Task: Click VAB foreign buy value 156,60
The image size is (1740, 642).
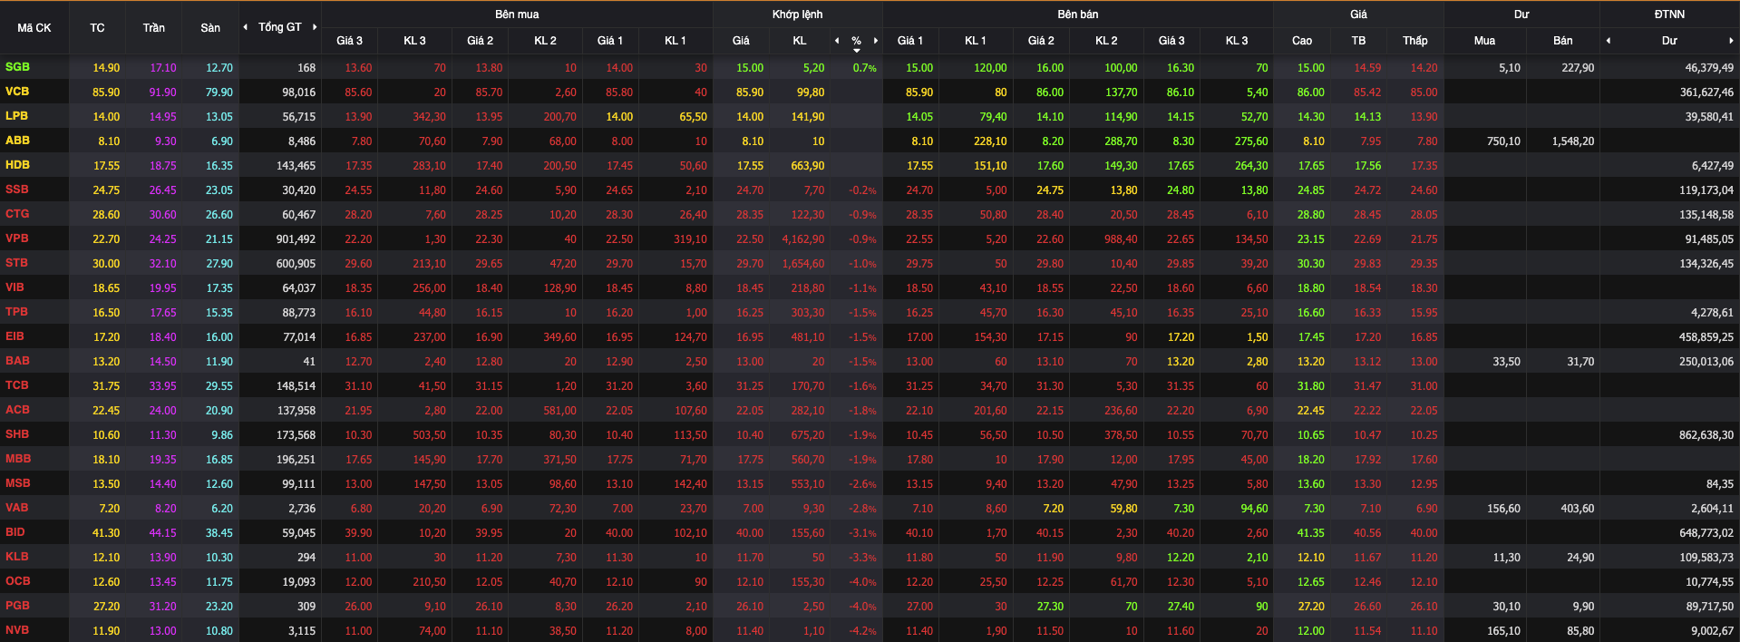Action: tap(1503, 509)
